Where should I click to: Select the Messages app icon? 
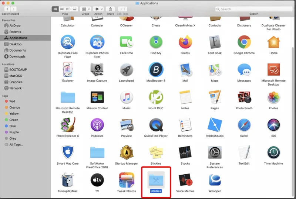[244, 69]
